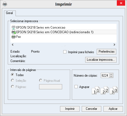The height and width of the screenshot is (116, 127).
Task: Click the printer icon in title bar
Action: (5, 4)
